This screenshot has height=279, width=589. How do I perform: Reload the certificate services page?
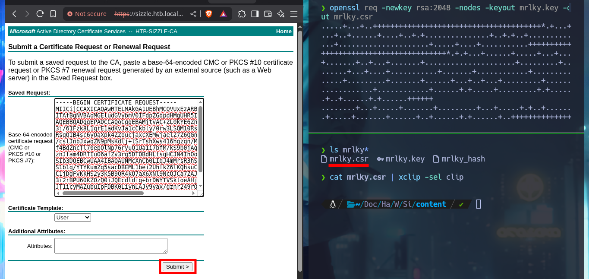40,14
